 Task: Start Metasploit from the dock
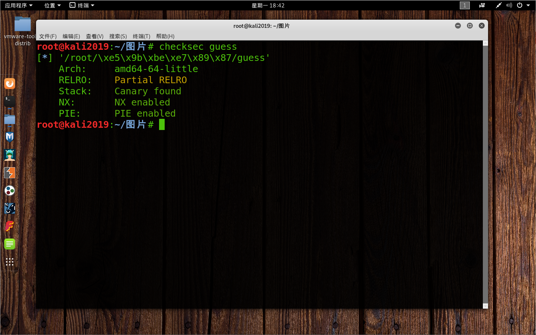point(9,137)
